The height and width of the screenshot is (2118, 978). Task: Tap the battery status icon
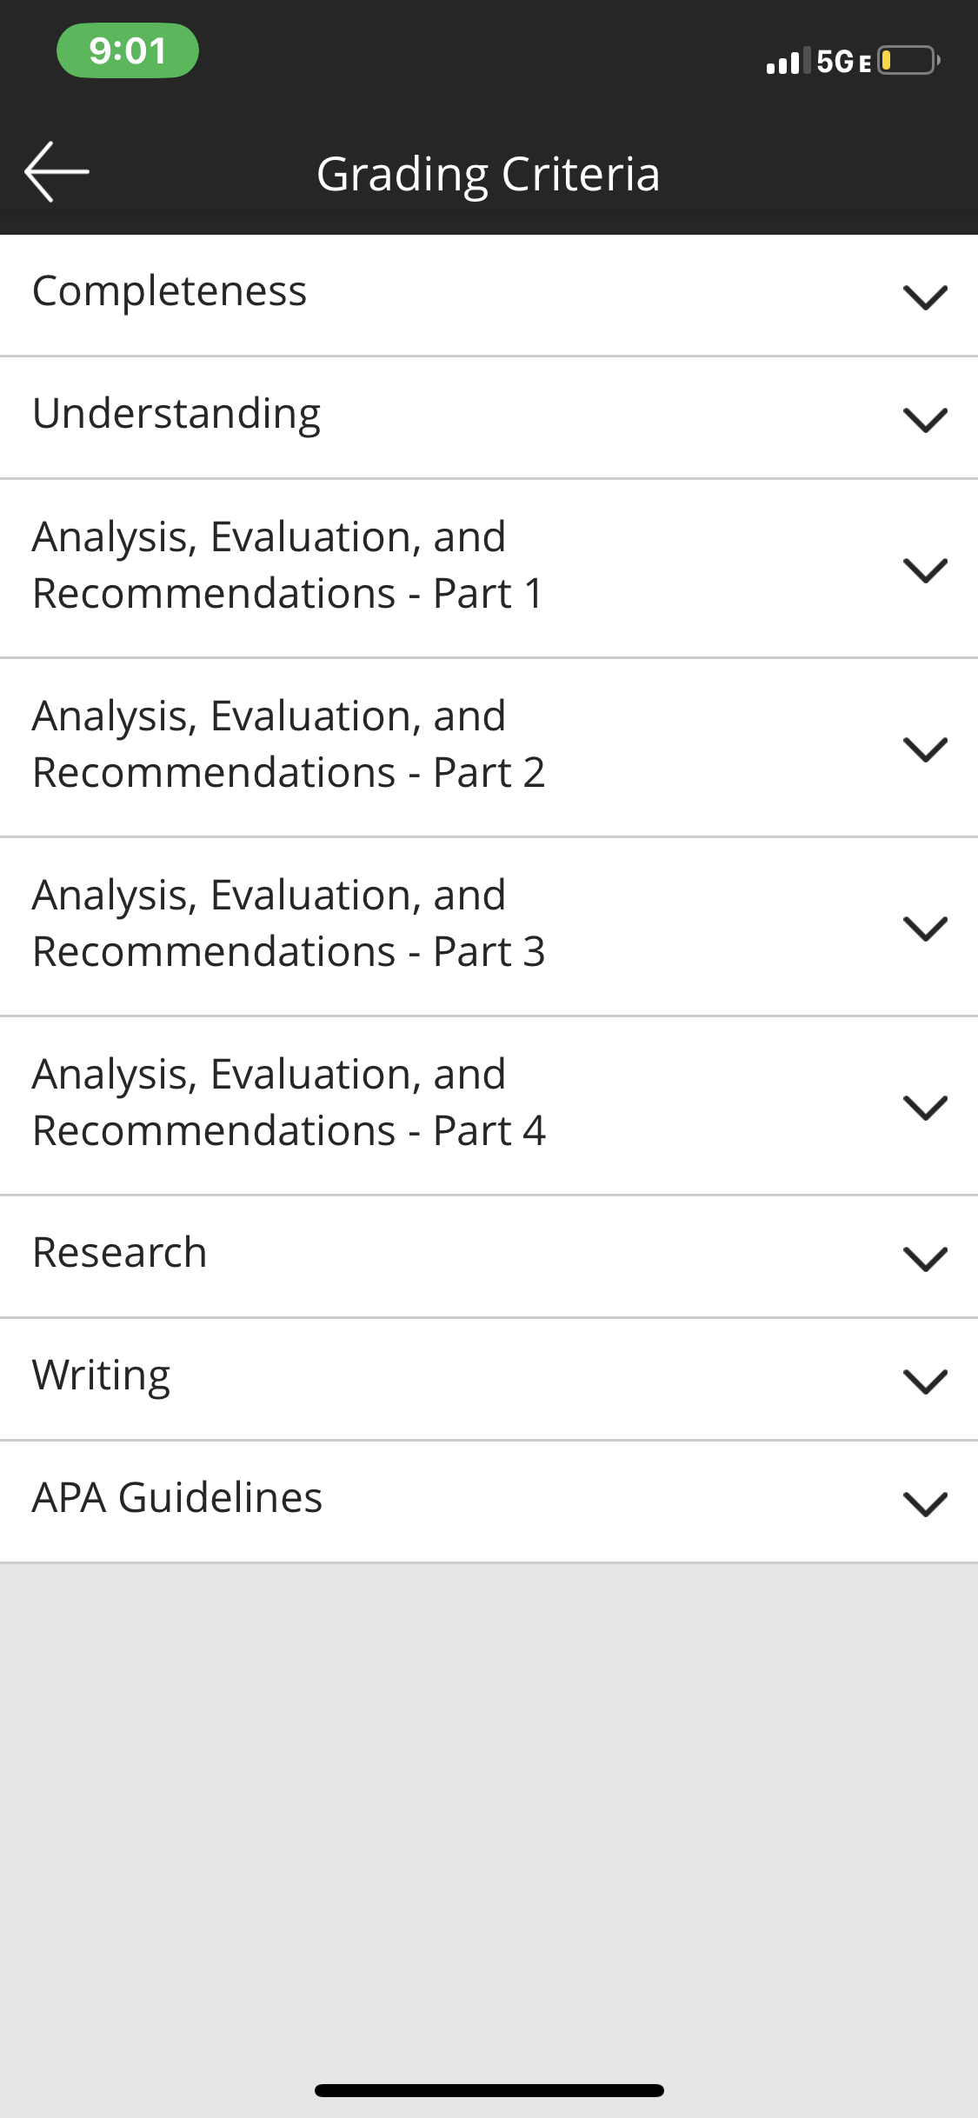click(x=908, y=61)
